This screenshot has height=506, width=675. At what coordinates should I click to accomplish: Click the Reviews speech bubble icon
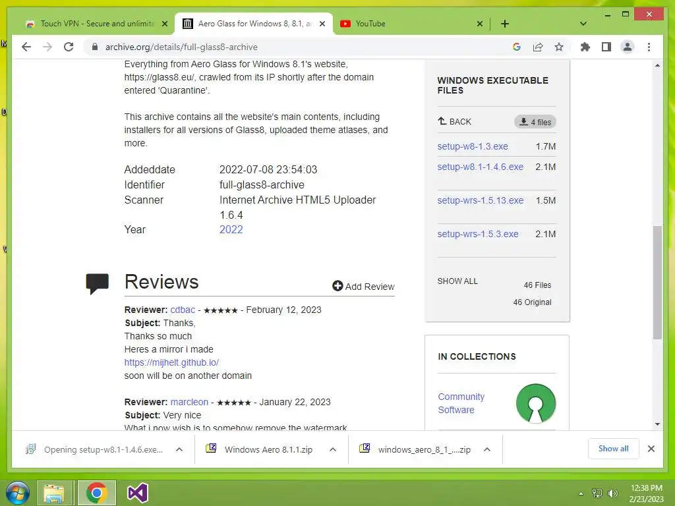point(98,284)
